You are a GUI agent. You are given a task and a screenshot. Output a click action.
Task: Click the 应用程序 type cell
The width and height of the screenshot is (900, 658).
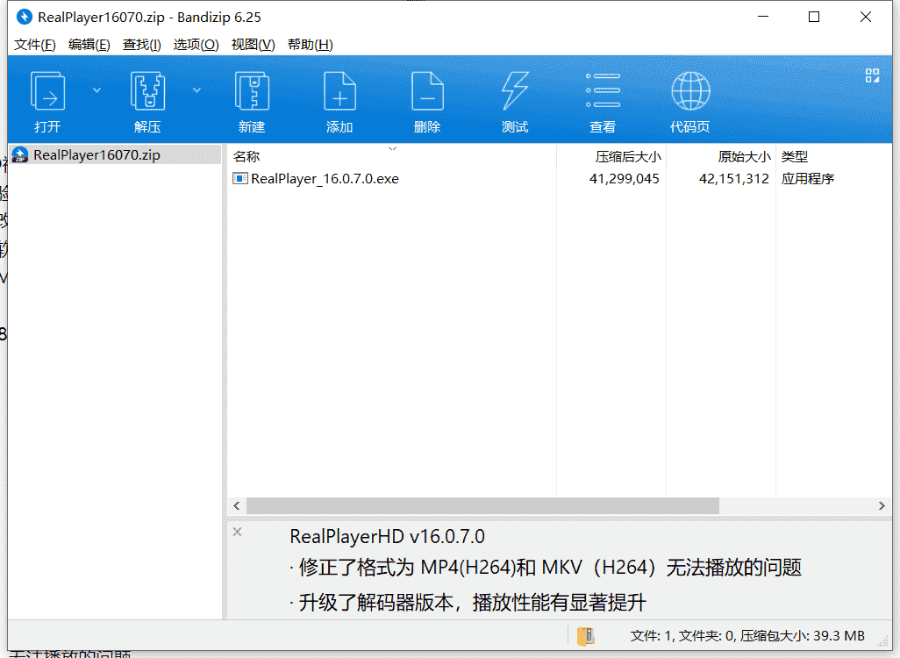click(808, 179)
